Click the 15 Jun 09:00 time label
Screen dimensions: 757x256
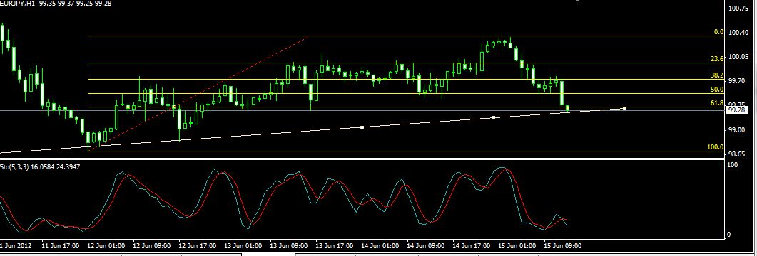[562, 246]
